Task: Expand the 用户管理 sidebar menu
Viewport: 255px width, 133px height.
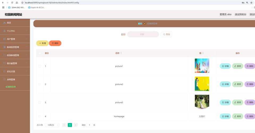Action: (15, 39)
